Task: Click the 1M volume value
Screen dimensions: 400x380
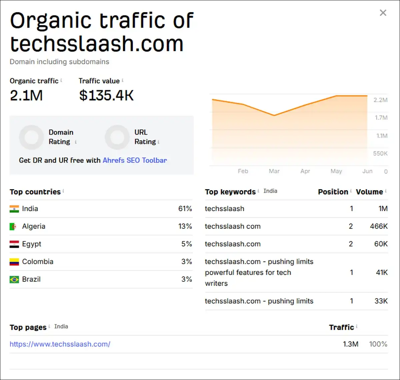Action: (383, 209)
